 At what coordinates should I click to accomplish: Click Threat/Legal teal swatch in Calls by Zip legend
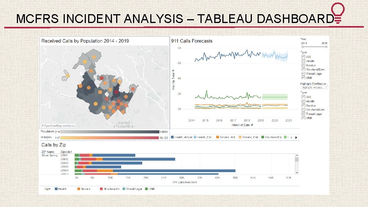pos(124,189)
